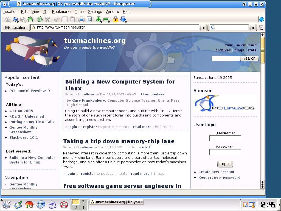Open the archives link in header
This screenshot has height=211, width=281.
pos(223,50)
